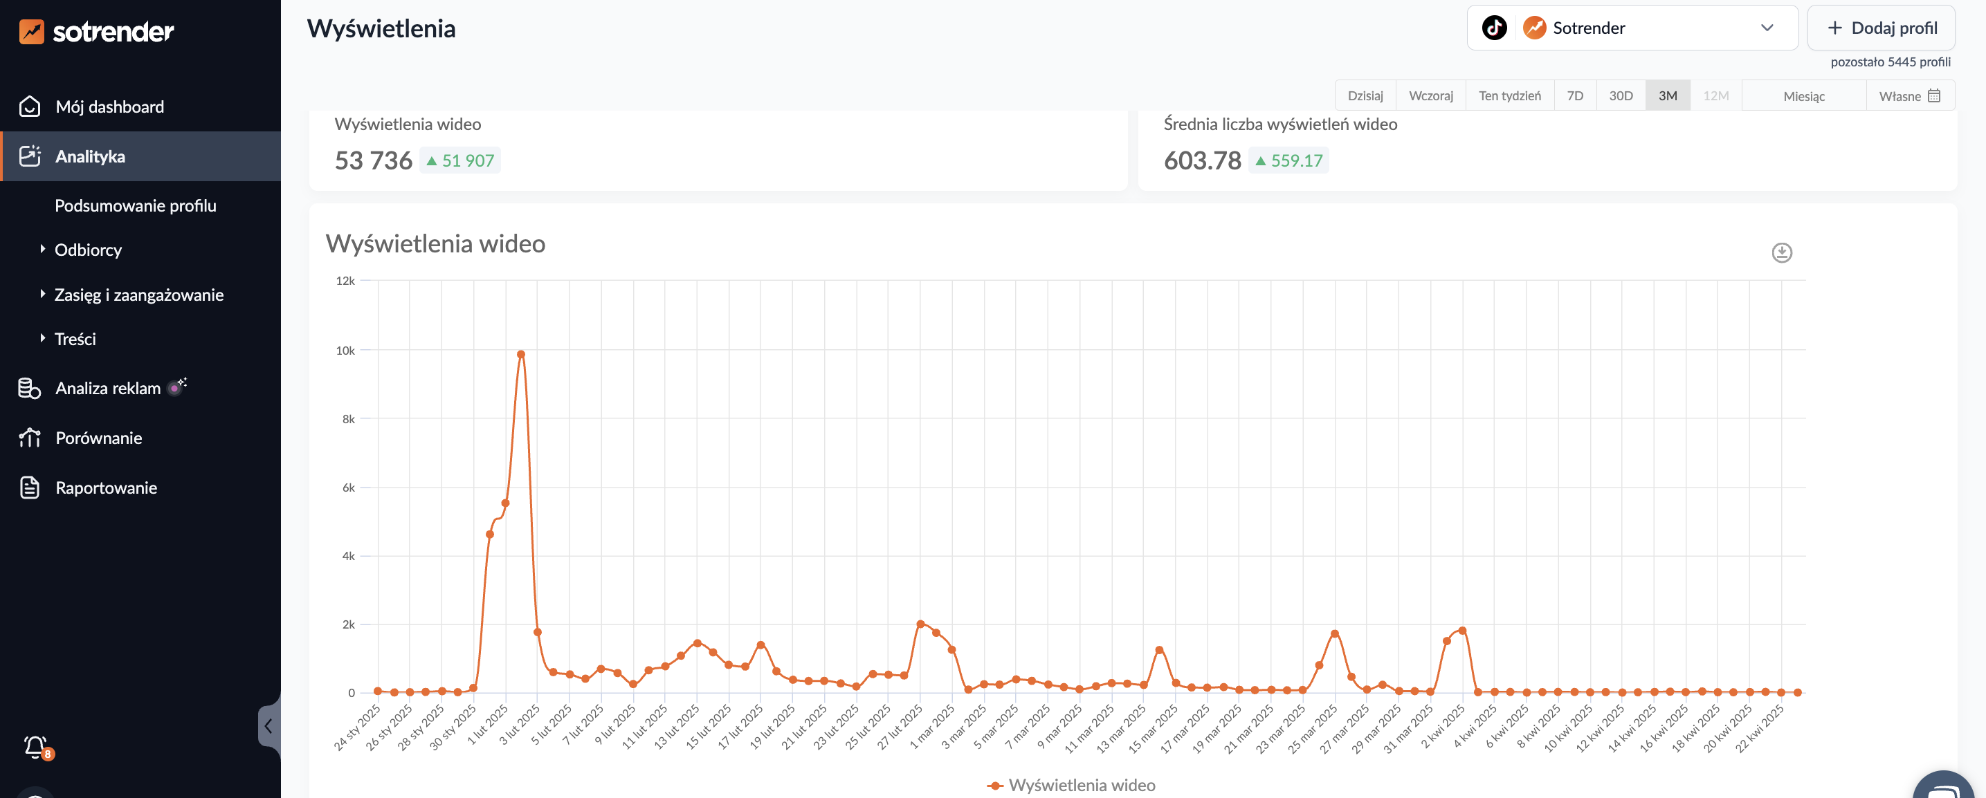
Task: Open Analiza reklam icon
Action: point(30,388)
